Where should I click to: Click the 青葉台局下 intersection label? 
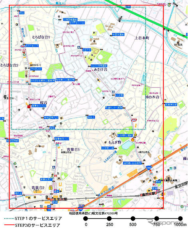(x=46, y=179)
